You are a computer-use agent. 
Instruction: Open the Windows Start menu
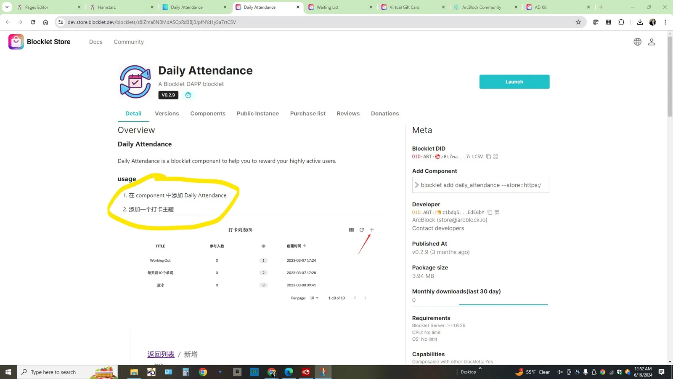tap(8, 372)
